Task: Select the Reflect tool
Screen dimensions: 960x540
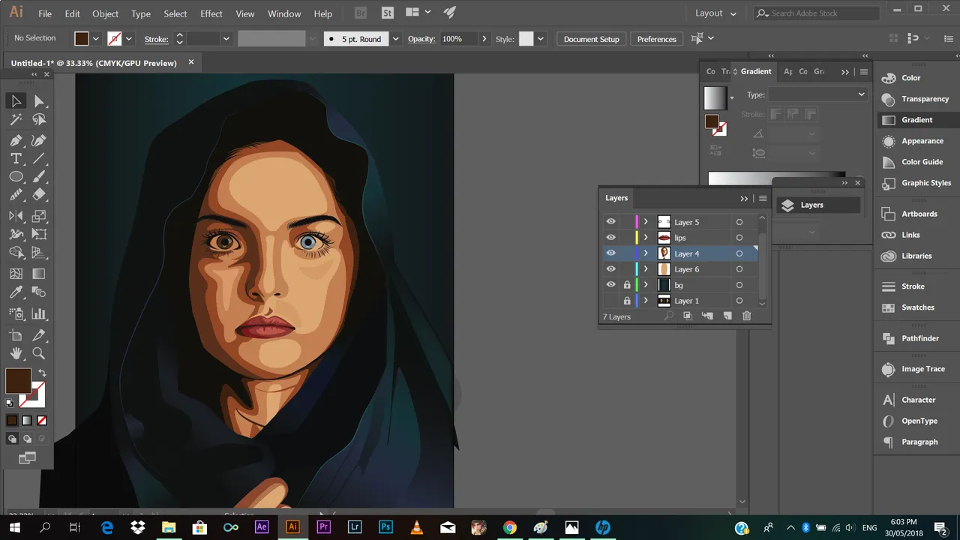Action: tap(16, 216)
